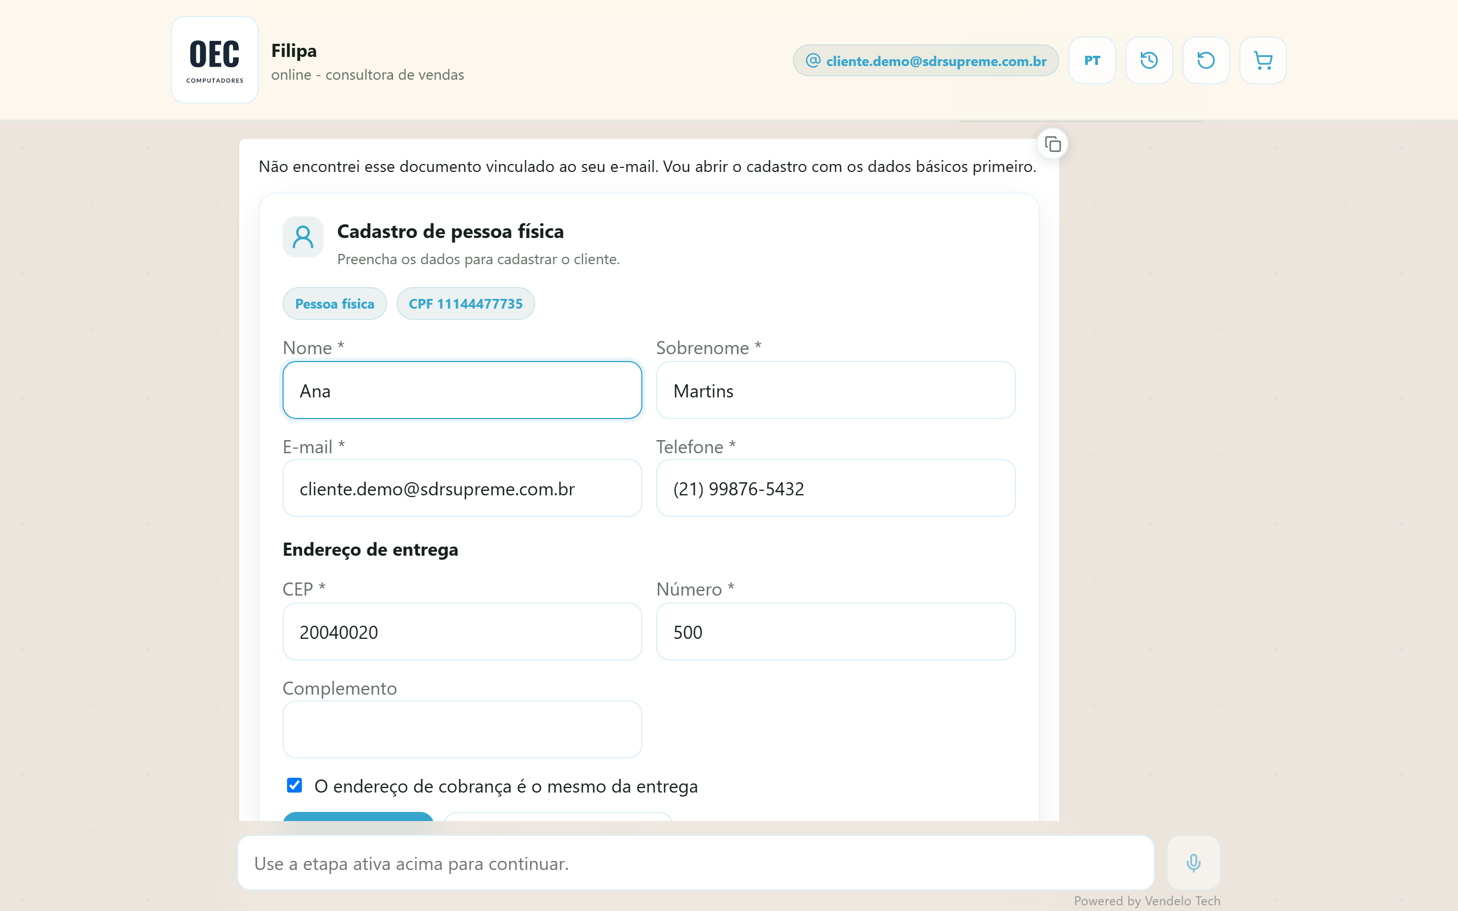Open the shopping cart
Image resolution: width=1458 pixels, height=911 pixels.
[x=1263, y=60]
